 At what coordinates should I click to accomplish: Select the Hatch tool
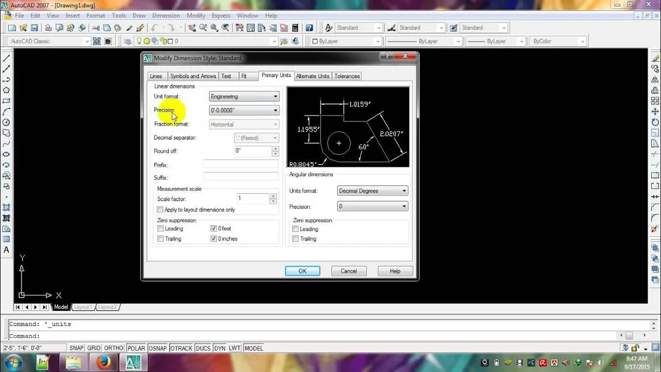6,207
